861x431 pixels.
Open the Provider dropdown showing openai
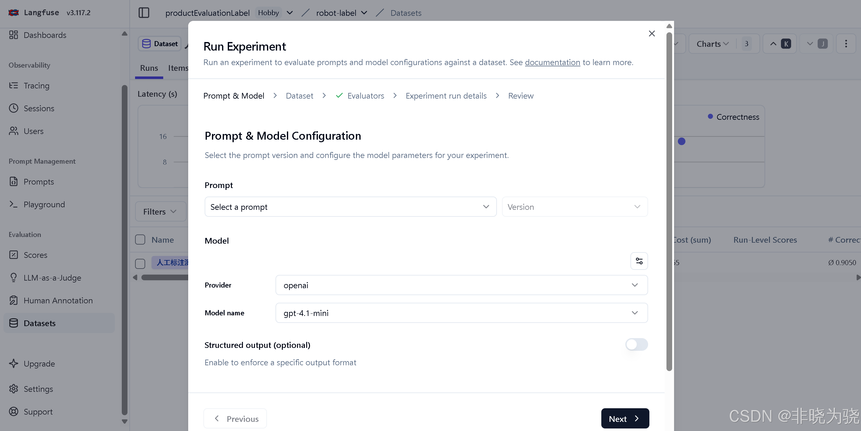tap(461, 285)
